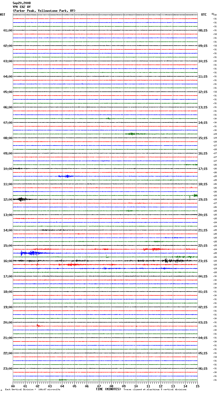Click the TIME (MINUTES) axis title

point(108,389)
